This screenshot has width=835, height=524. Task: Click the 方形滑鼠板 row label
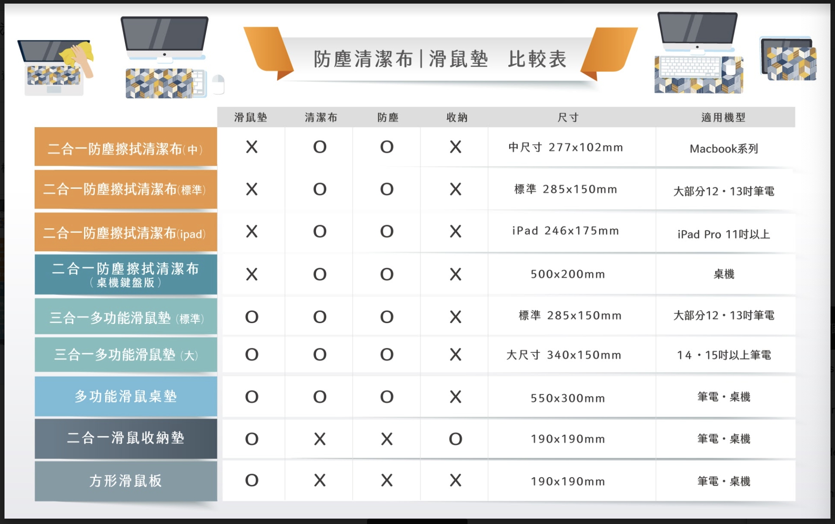click(x=125, y=481)
